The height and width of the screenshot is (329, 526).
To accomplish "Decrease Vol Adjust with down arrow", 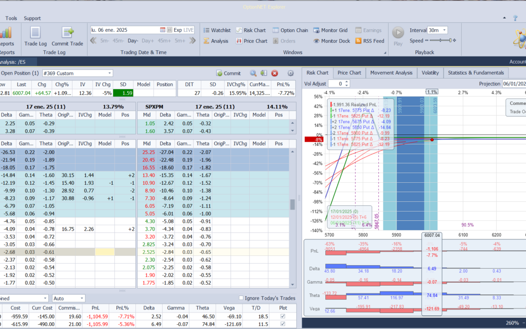I will click(347, 85).
